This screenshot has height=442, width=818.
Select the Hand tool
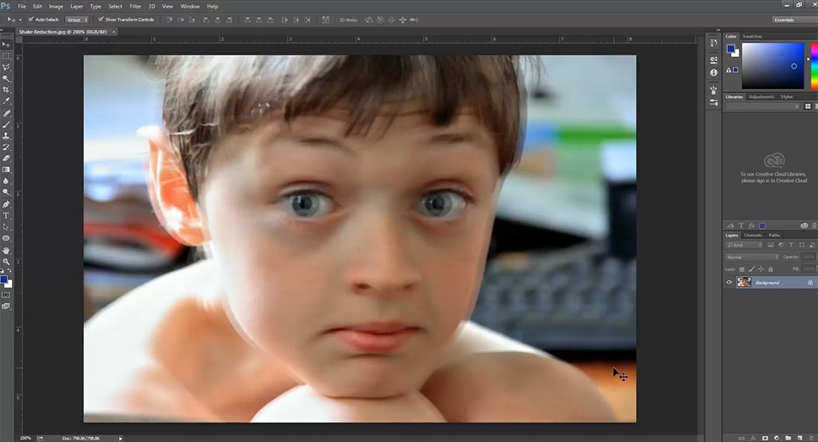pyautogui.click(x=6, y=250)
